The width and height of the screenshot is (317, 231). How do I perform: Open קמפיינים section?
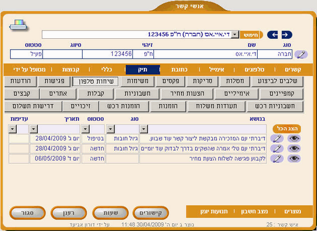coord(282,94)
